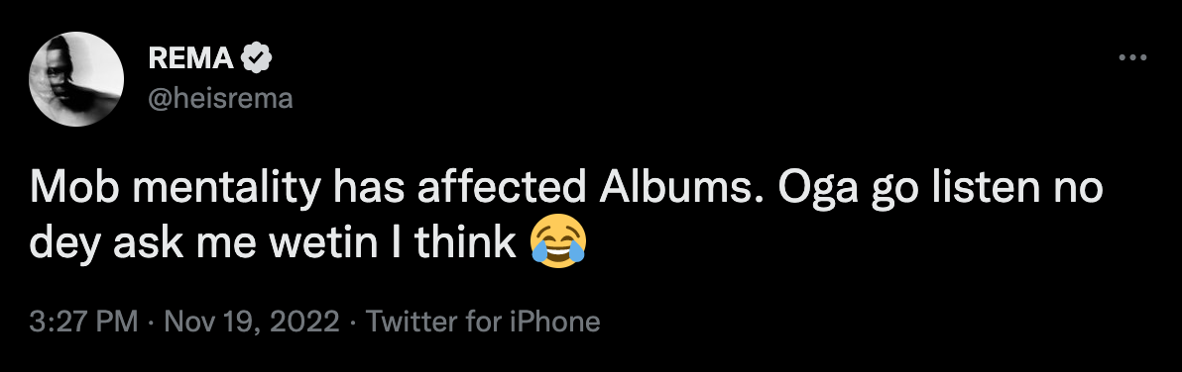This screenshot has height=372, width=1182.
Task: Open the three-dot more options menu
Action: click(1132, 57)
